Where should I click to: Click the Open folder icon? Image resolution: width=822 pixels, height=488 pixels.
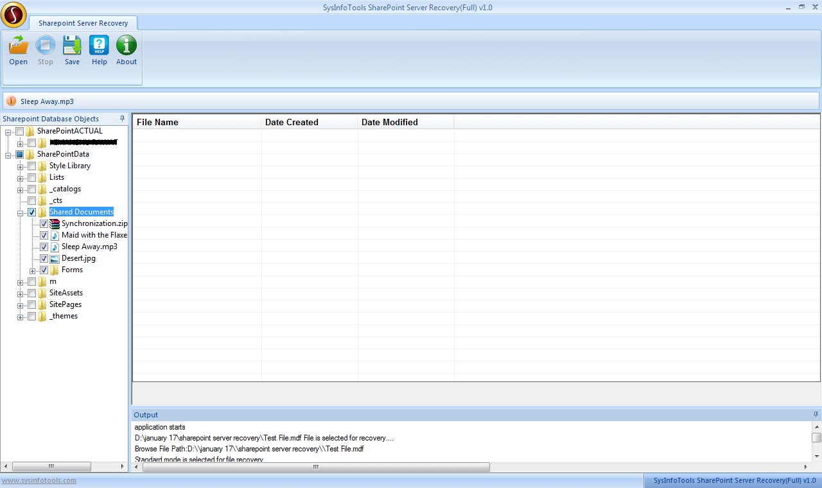pyautogui.click(x=18, y=46)
